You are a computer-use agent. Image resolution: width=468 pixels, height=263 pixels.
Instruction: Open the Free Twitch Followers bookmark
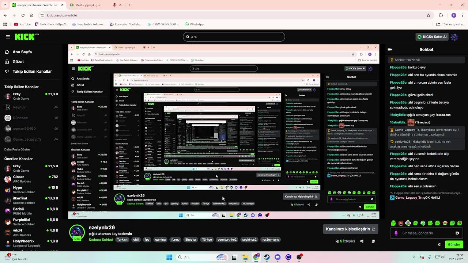[88, 24]
